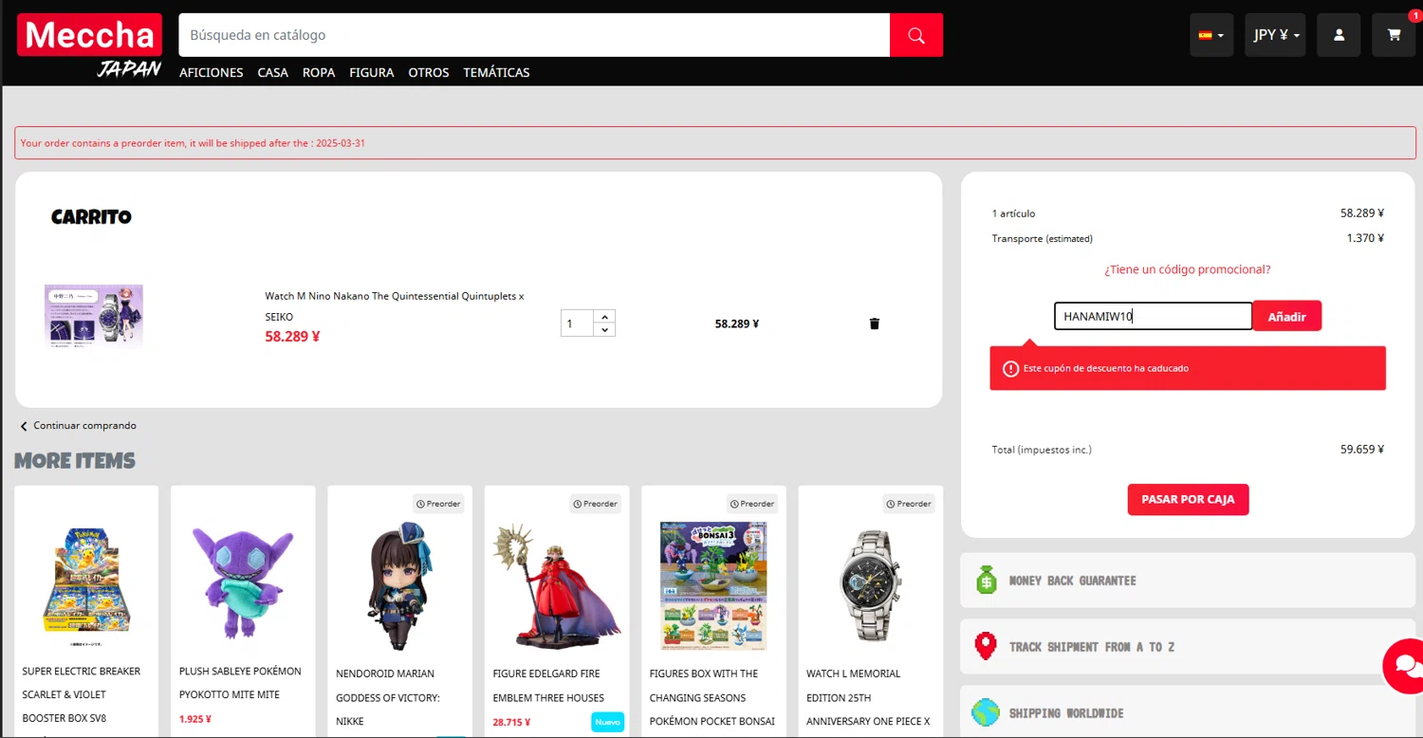Open the TEMÁTICAS menu

pyautogui.click(x=496, y=72)
